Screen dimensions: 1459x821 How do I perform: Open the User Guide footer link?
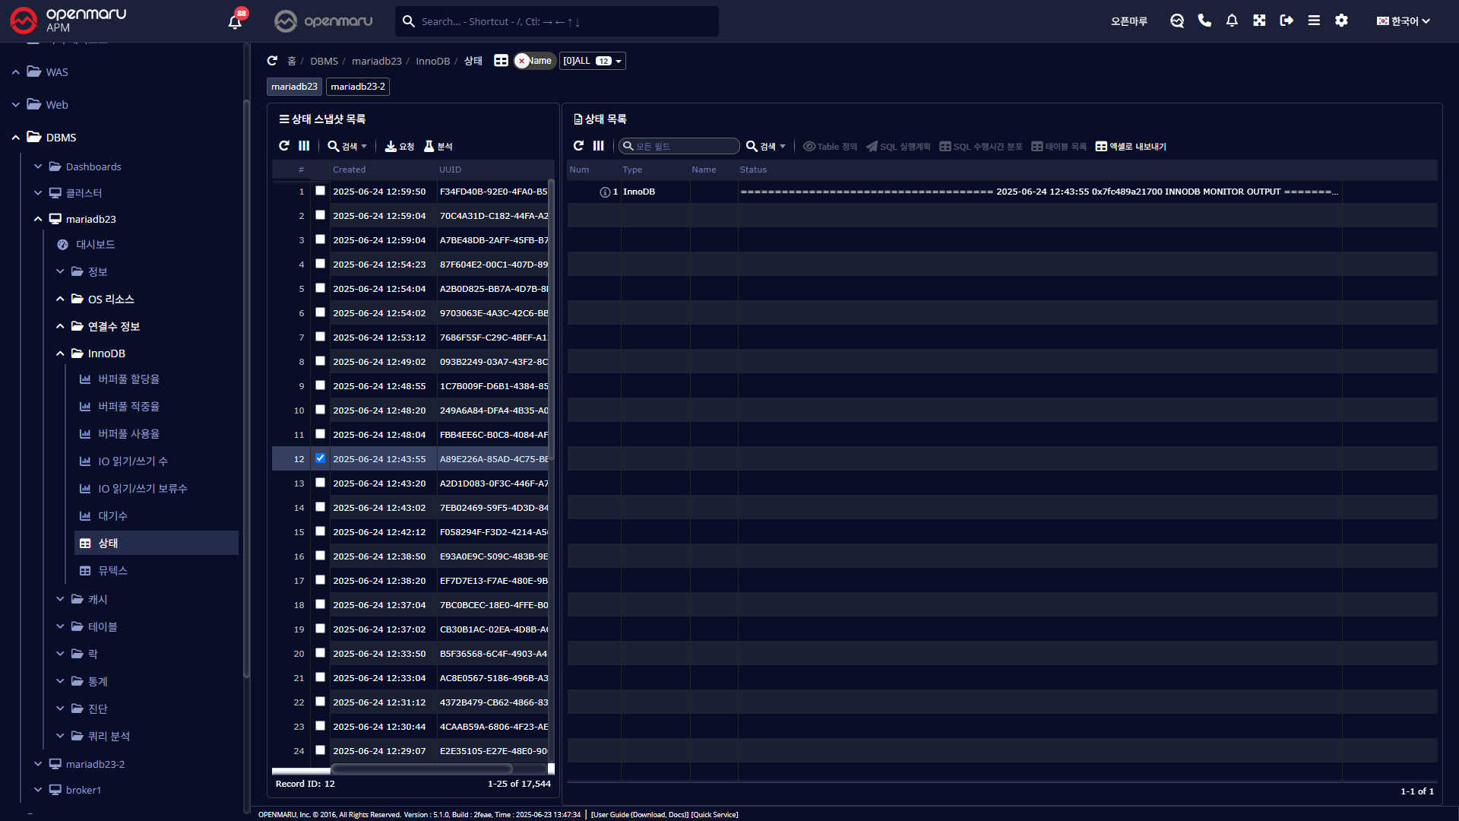pos(640,815)
